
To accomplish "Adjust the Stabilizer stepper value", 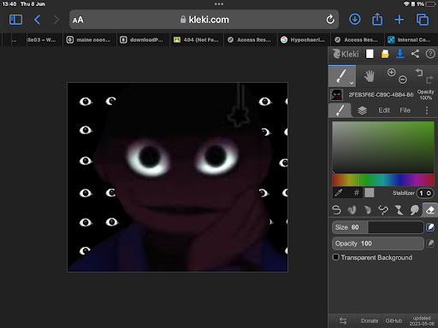I will (425, 193).
